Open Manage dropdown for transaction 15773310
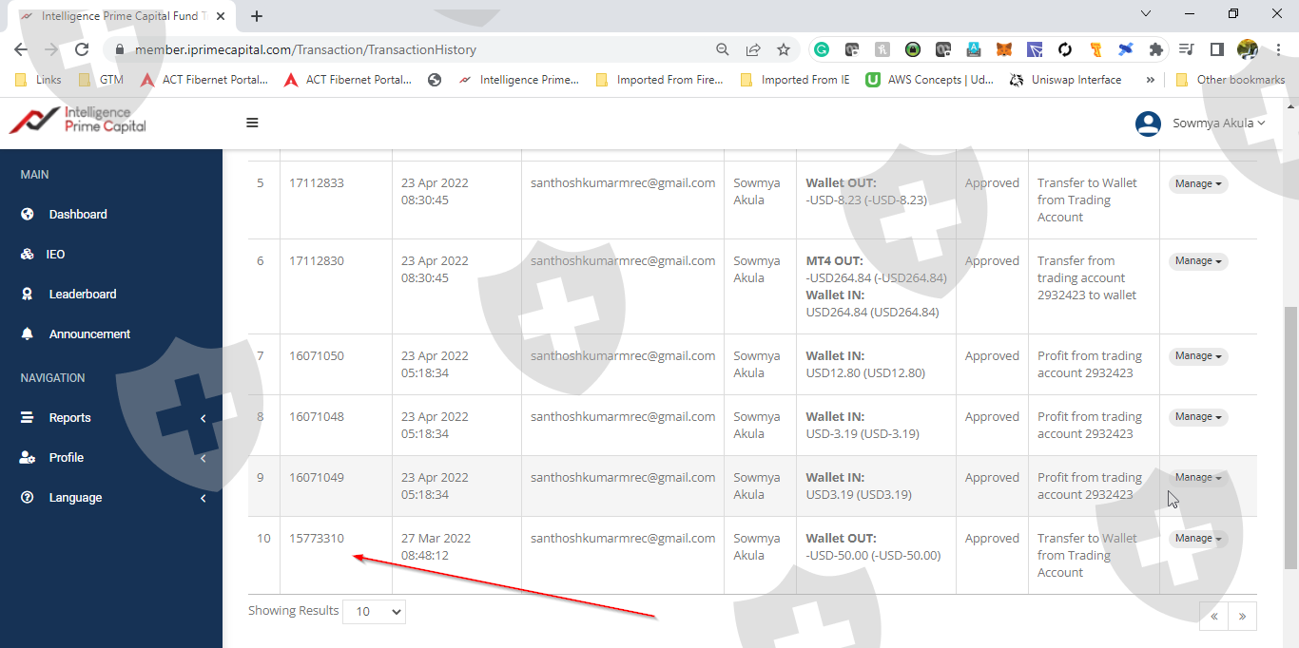Viewport: 1299px width, 648px height. pos(1197,539)
